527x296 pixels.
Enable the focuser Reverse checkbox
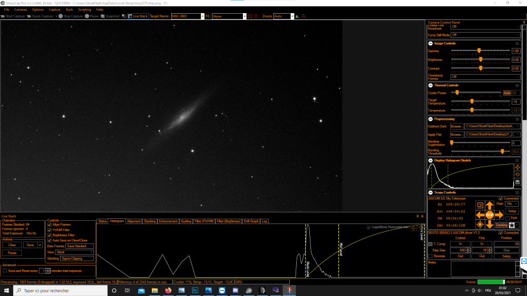[431, 256]
